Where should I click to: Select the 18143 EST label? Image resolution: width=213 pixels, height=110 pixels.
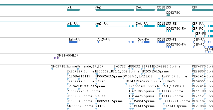click(x=130, y=81)
